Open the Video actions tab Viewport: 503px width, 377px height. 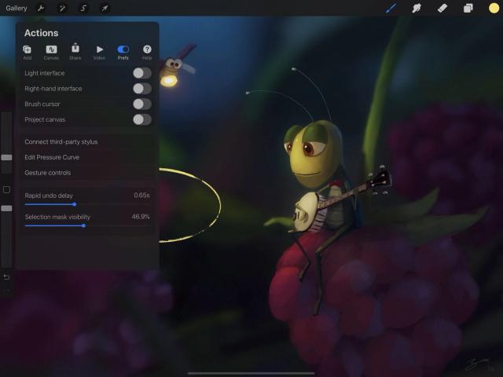(99, 53)
